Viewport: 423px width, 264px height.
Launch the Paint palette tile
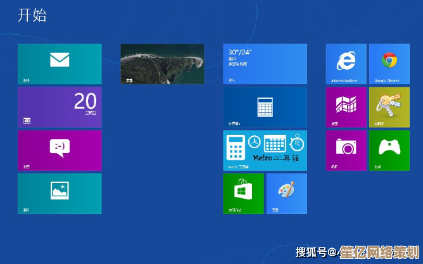(286, 193)
